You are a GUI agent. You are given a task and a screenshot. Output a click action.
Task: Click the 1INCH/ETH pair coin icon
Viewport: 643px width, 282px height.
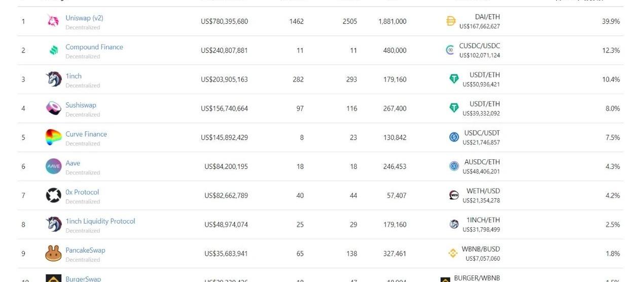point(454,224)
